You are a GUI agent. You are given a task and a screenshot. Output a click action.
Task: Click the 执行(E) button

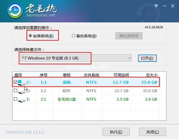pyautogui.click(x=116, y=132)
